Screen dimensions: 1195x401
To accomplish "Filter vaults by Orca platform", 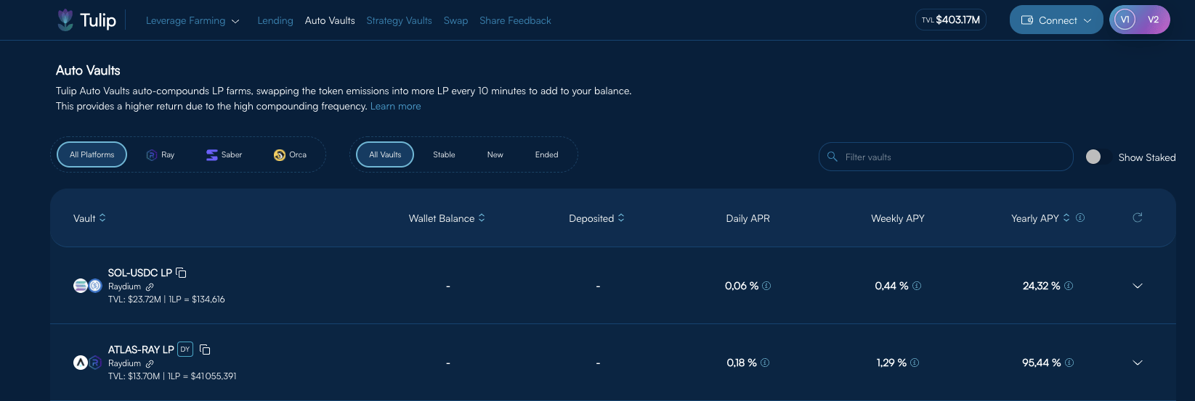I will (291, 154).
